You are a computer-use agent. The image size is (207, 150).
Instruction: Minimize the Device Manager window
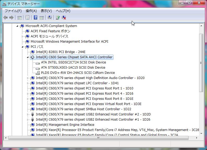pyautogui.click(x=182, y=3)
